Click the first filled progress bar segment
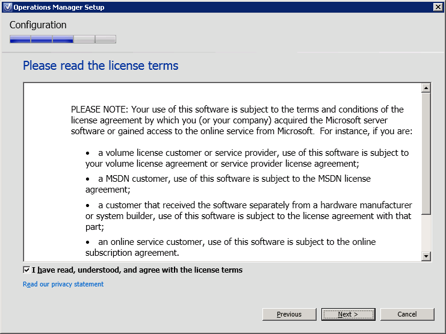Image resolution: width=446 pixels, height=334 pixels. coord(20,40)
